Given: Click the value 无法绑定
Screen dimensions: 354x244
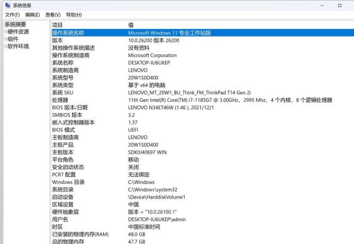Looking at the screenshot, I should [x=139, y=174].
